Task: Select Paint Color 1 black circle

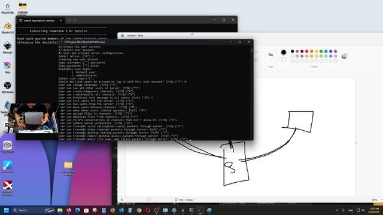Action: 283,52
